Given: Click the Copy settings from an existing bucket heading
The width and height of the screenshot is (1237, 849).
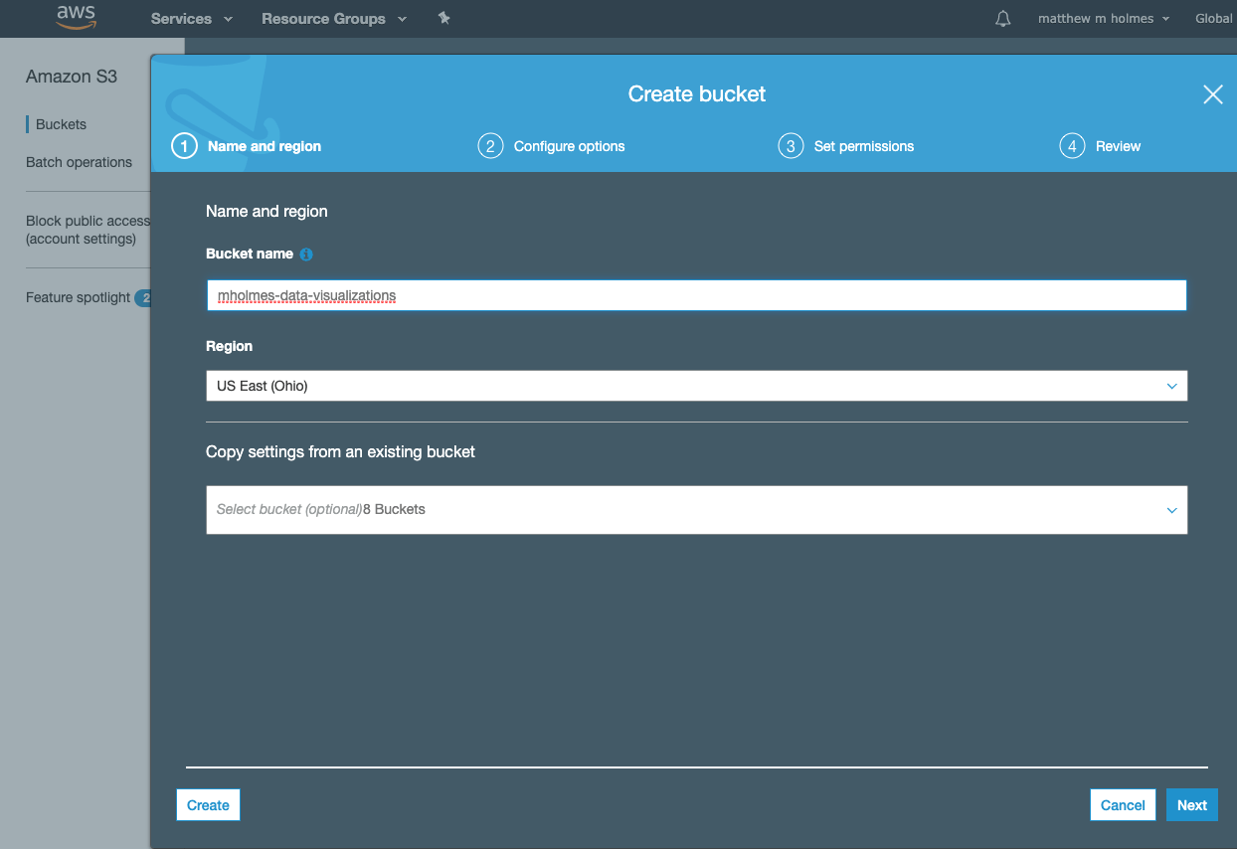Looking at the screenshot, I should (340, 451).
